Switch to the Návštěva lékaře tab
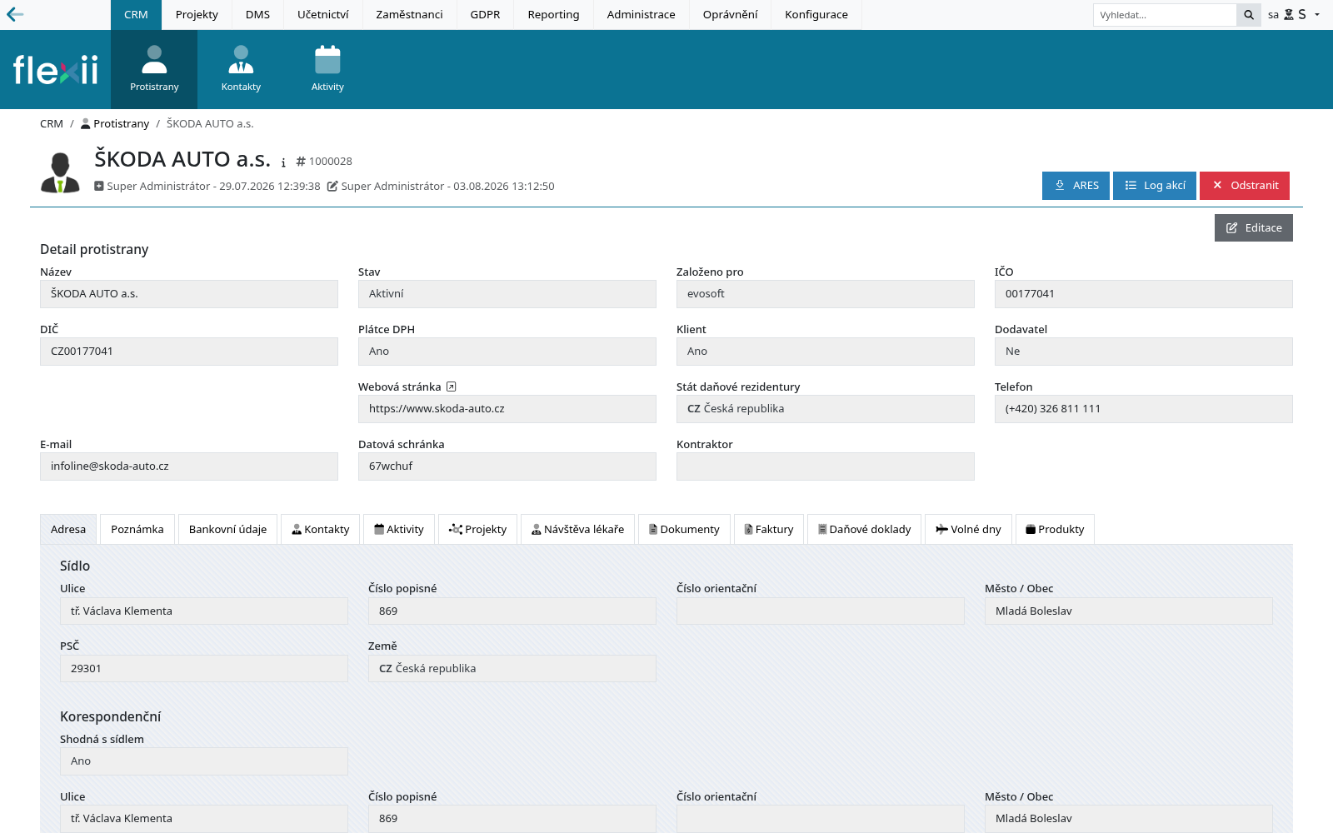Image resolution: width=1333 pixels, height=833 pixels. click(578, 530)
